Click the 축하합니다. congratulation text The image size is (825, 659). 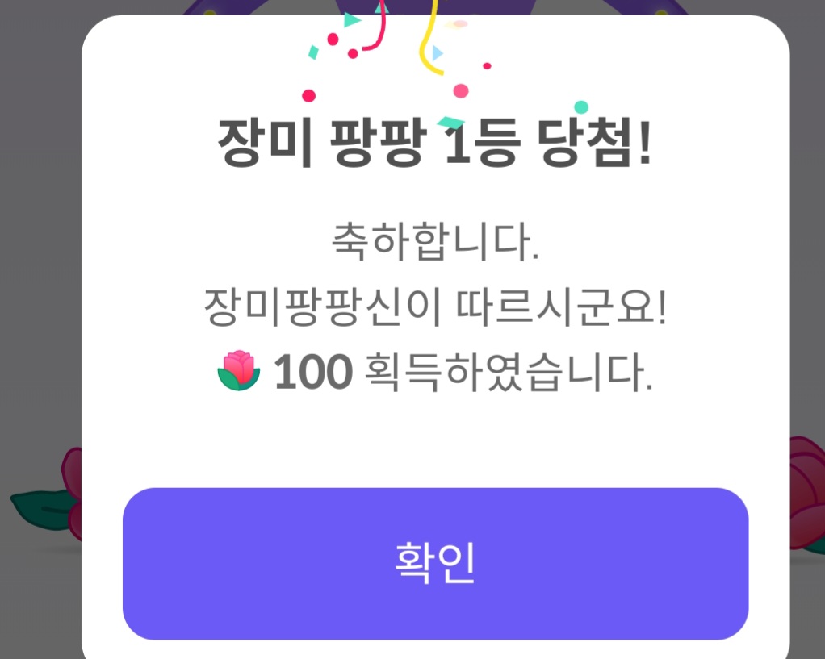coord(434,244)
